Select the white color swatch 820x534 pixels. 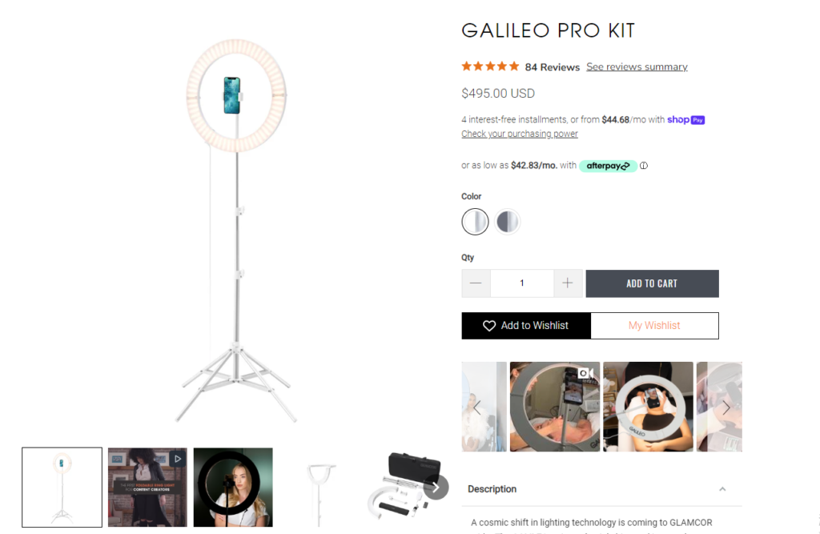click(475, 222)
